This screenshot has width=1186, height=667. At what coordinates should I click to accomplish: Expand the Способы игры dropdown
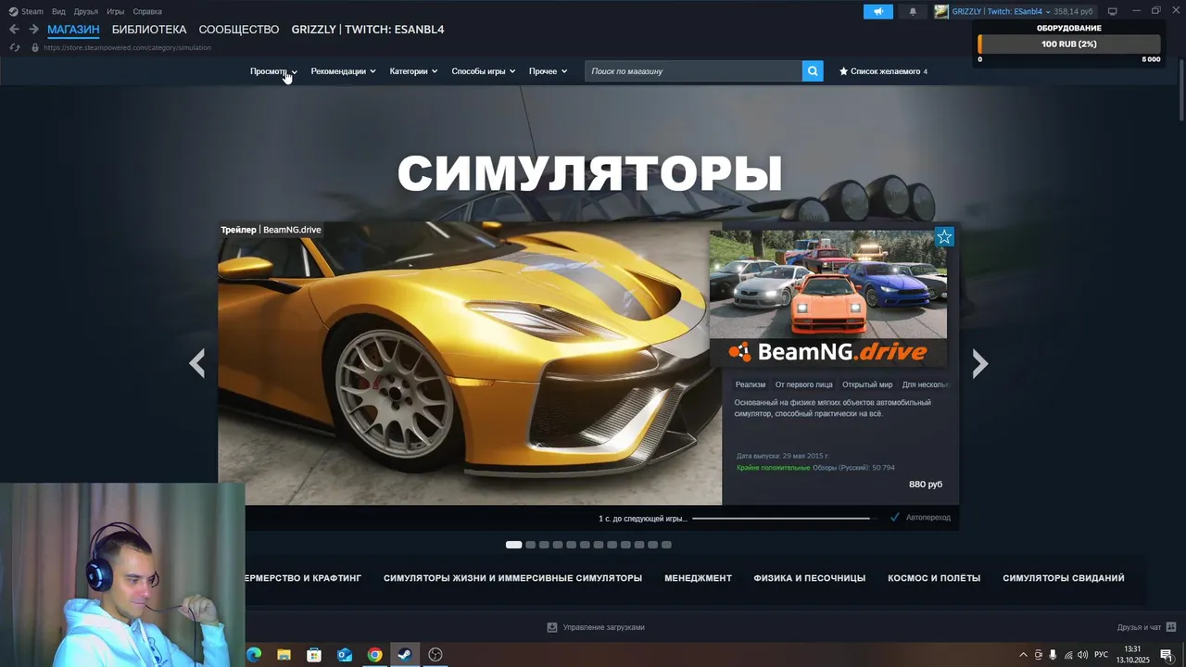484,71
